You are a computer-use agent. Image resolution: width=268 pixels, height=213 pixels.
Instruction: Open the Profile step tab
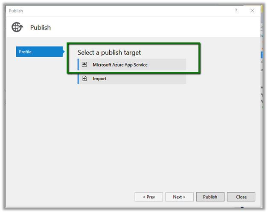click(x=40, y=52)
